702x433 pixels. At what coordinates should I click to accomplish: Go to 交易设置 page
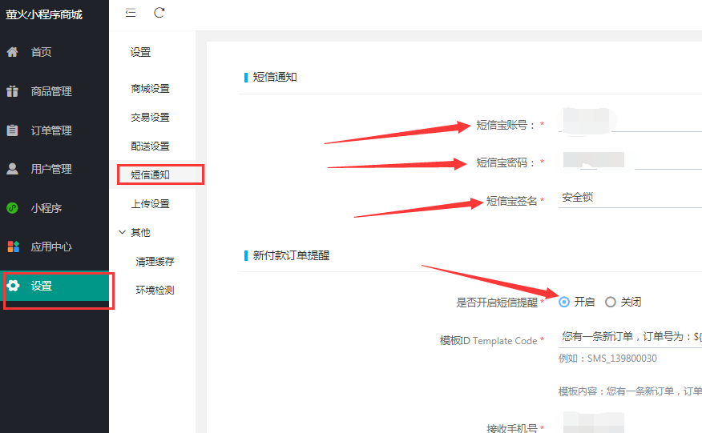[151, 118]
